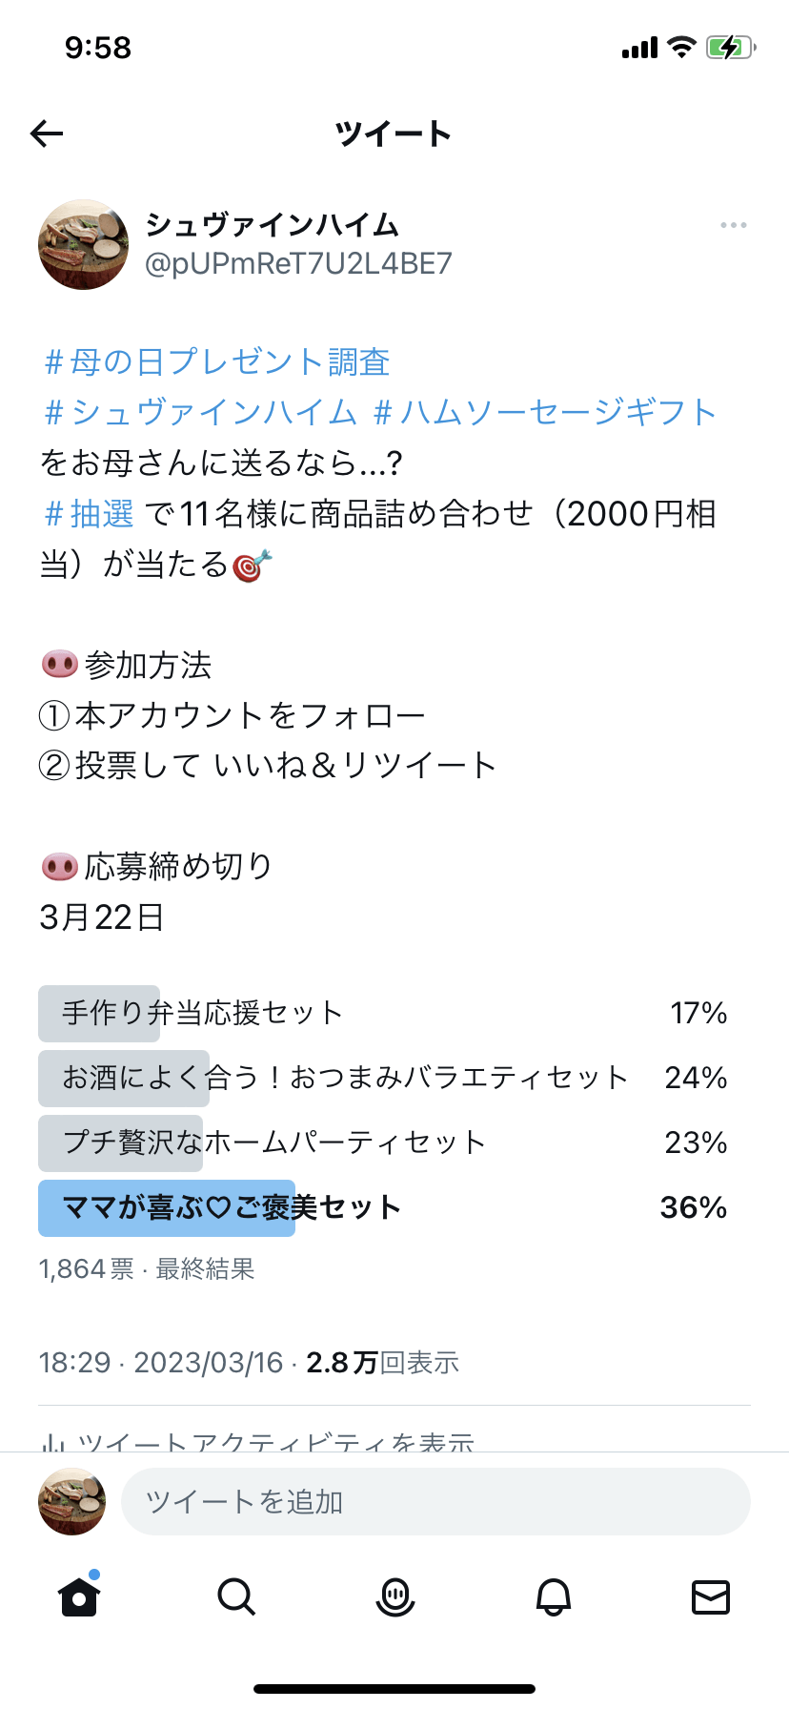This screenshot has height=1709, width=789.
Task: Select the おつまみバラエティセット poll choice
Action: coord(334,1077)
